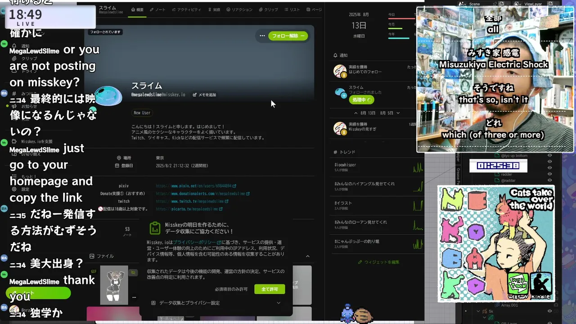Click 必須項目のみ許可 button

[x=231, y=289]
